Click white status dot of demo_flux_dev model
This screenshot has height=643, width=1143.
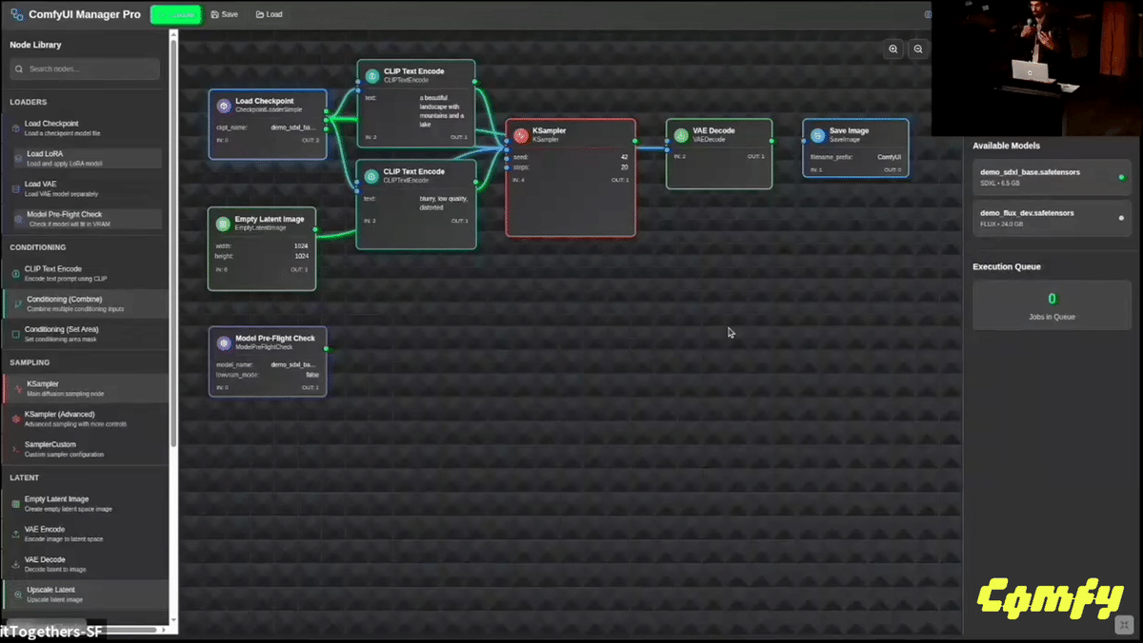[x=1121, y=218]
